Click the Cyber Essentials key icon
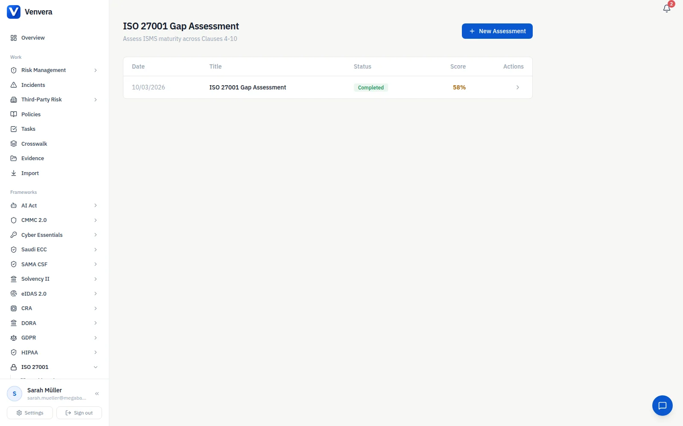The height and width of the screenshot is (426, 683). (14, 235)
